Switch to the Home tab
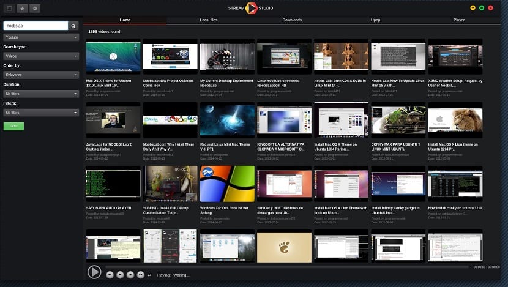 [x=125, y=20]
